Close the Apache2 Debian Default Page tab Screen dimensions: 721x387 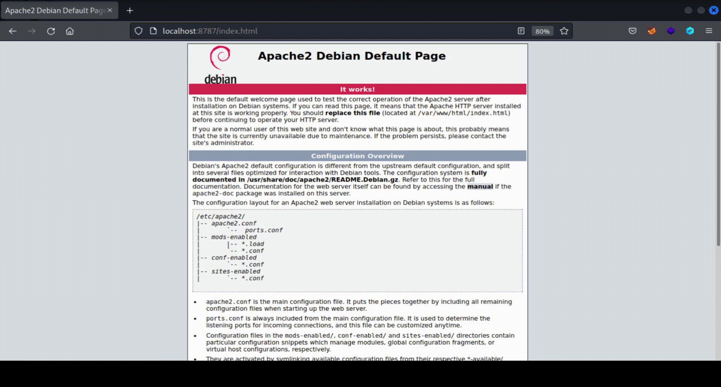(110, 10)
